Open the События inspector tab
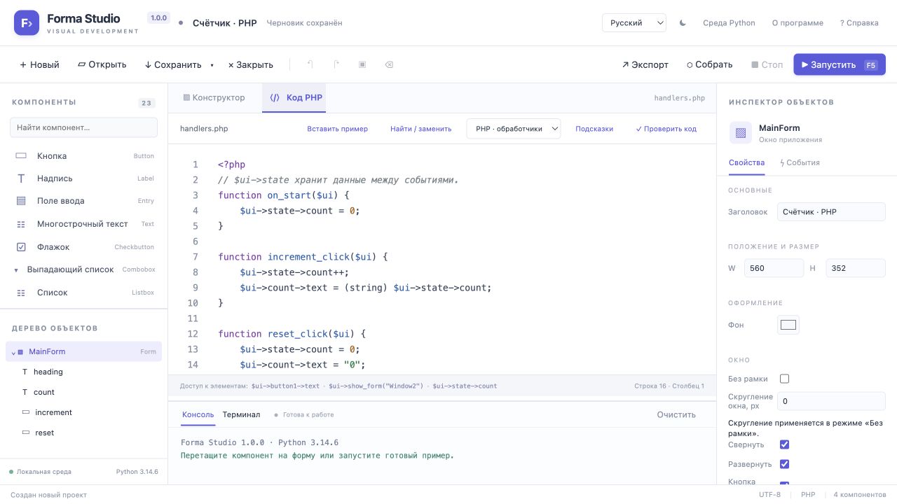Viewport: 897px width, 504px height. click(800, 162)
